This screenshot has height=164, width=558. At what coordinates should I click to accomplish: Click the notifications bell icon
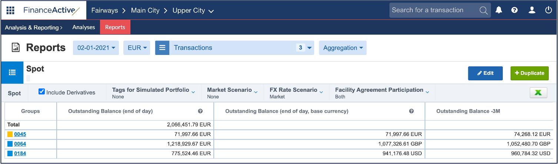(x=499, y=10)
